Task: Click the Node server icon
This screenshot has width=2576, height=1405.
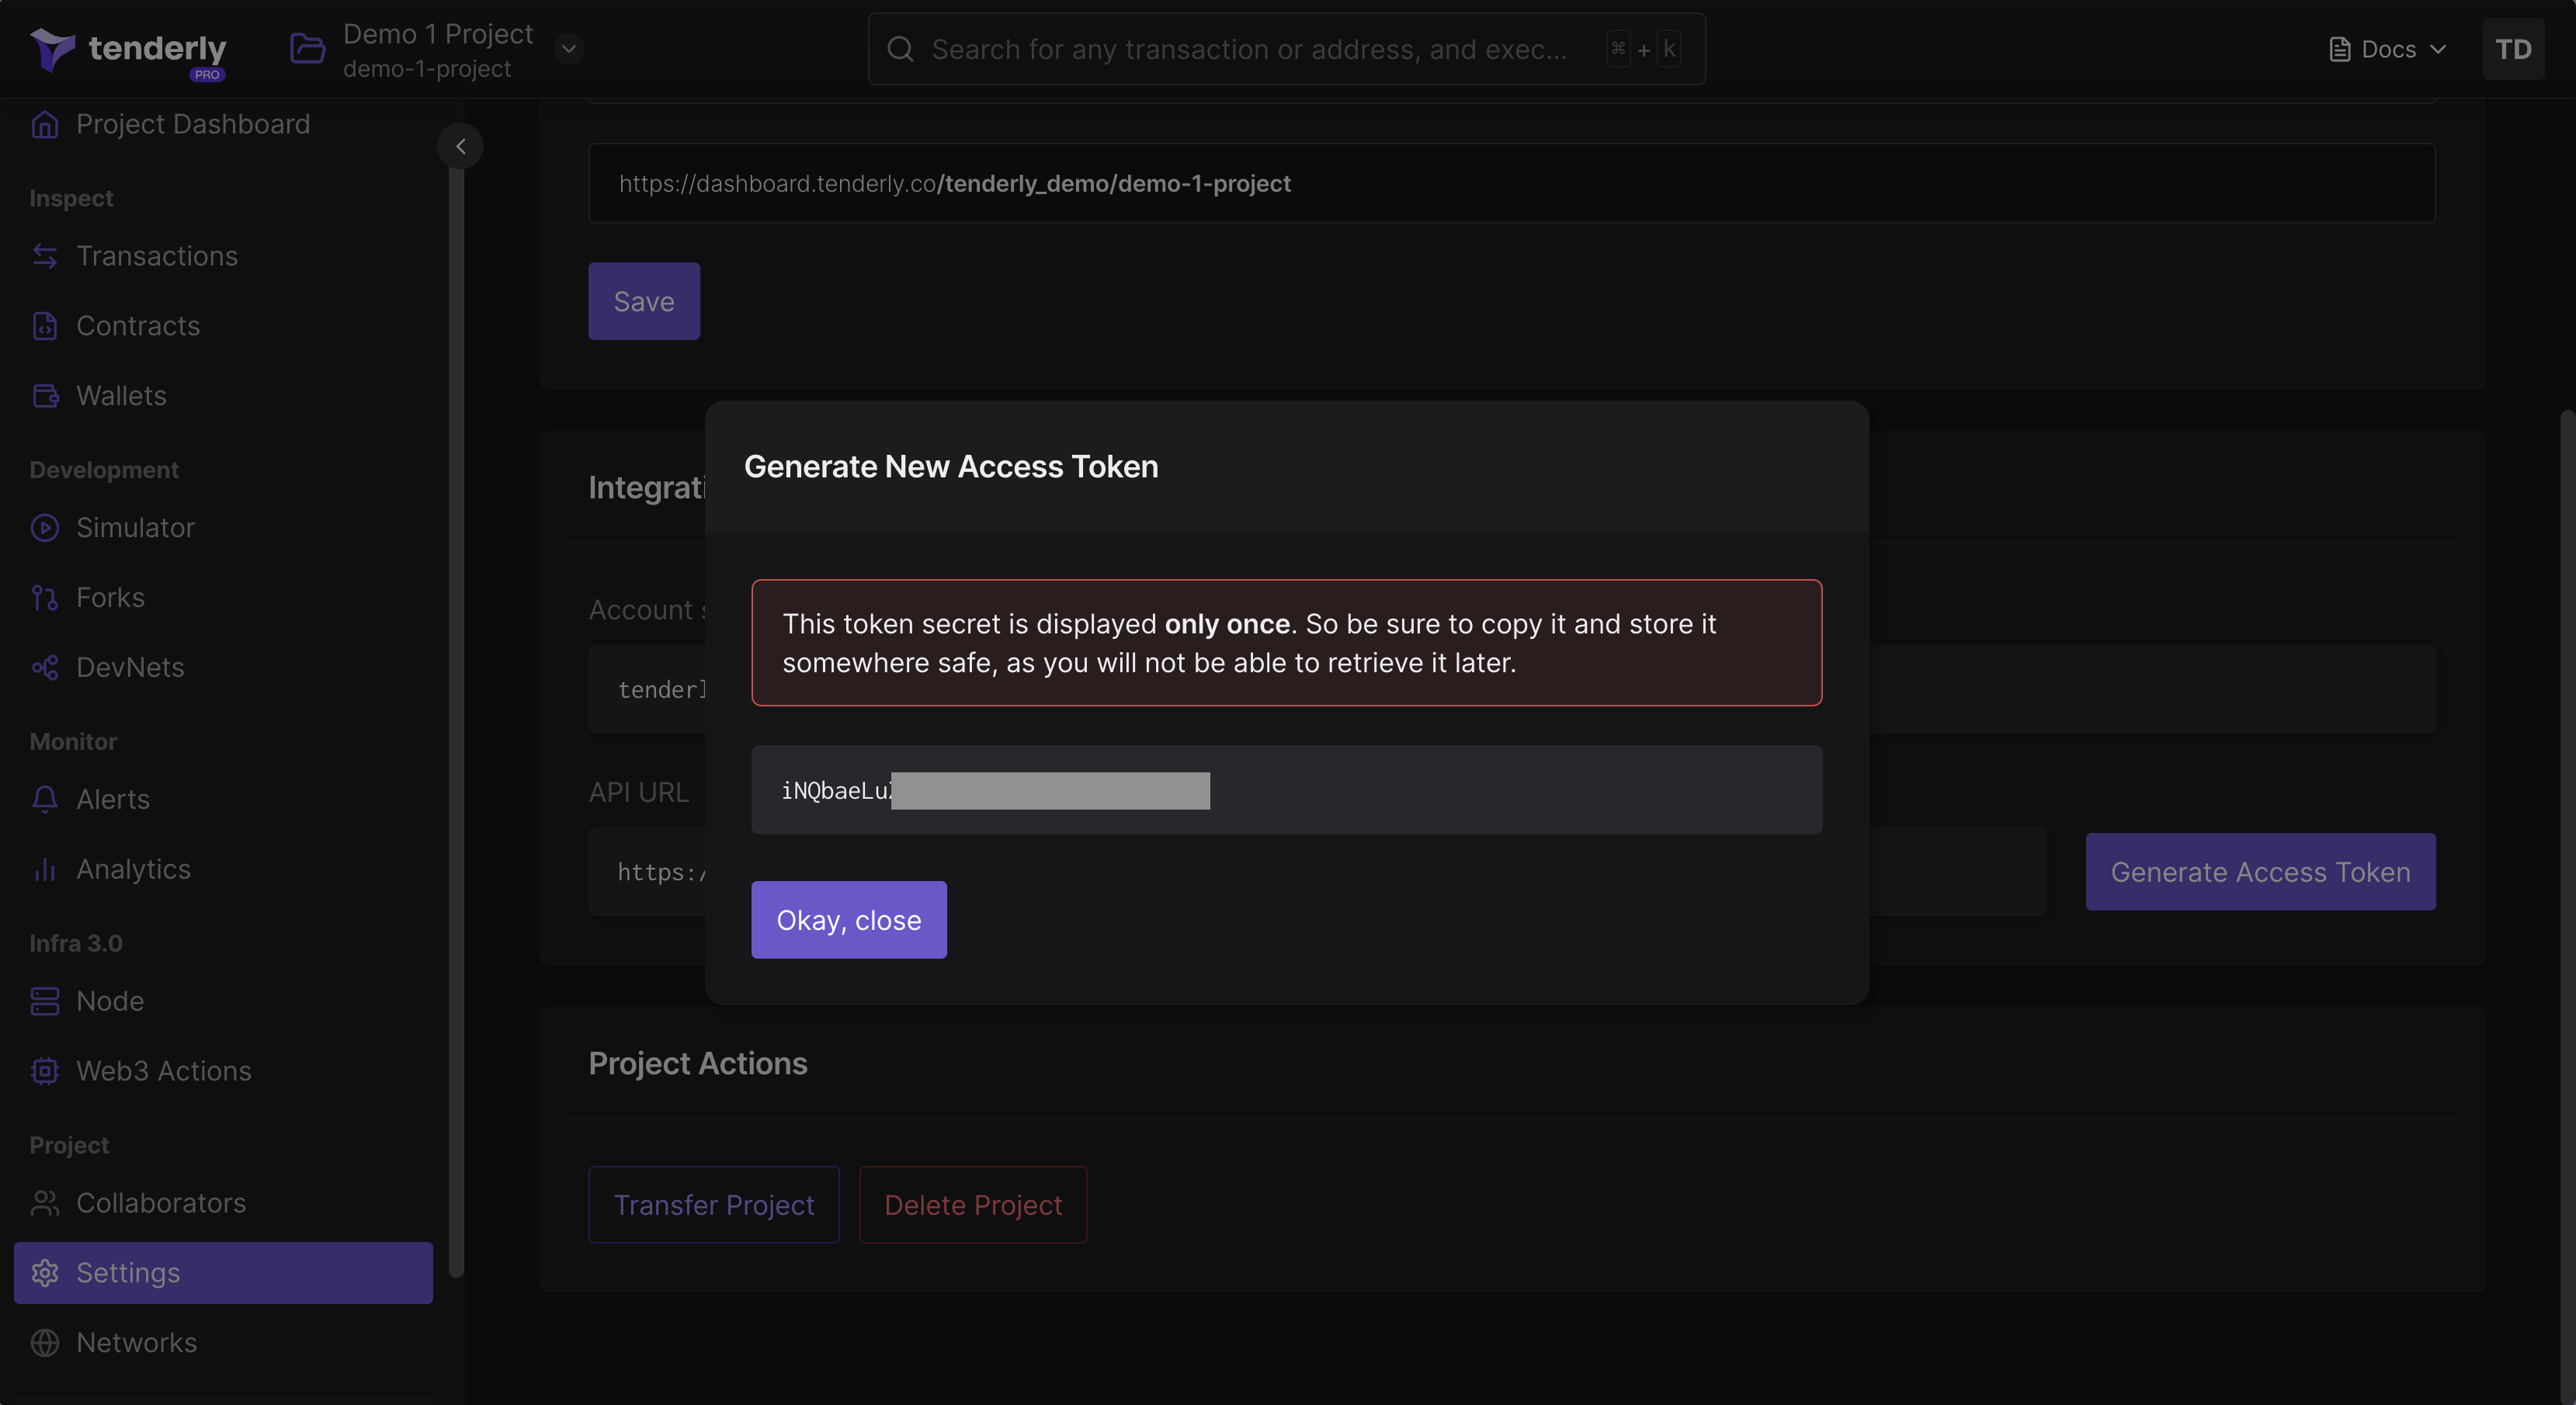Action: 45,1001
